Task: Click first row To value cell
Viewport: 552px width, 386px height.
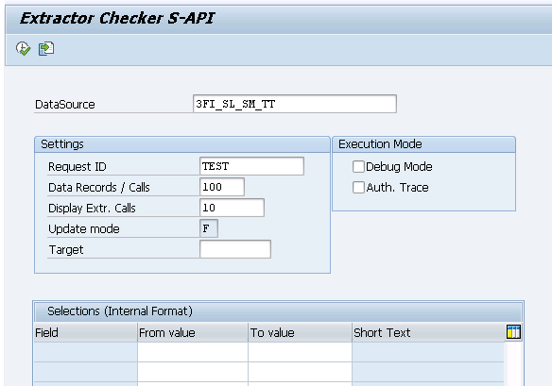Action: (x=301, y=352)
